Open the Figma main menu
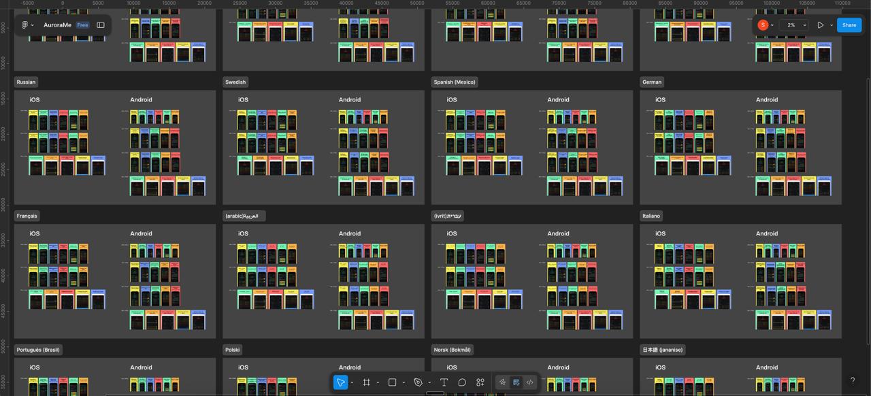This screenshot has width=871, height=396. [x=27, y=25]
